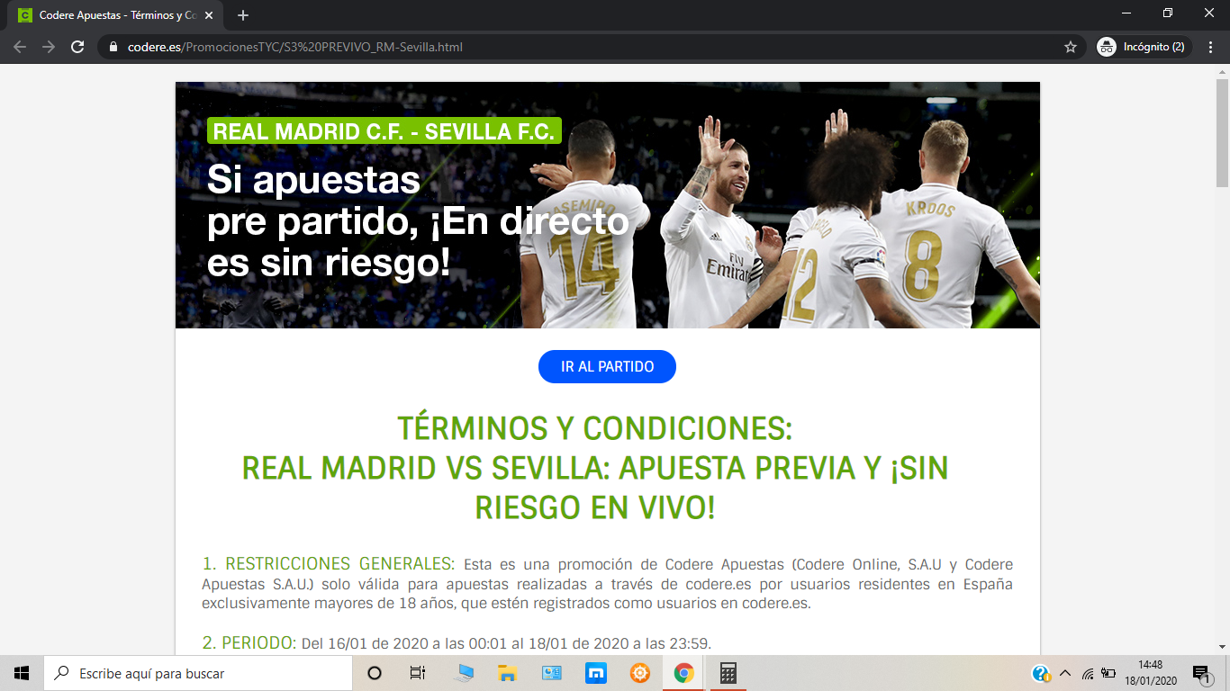Open the Action Center notifications icon
The image size is (1230, 691).
point(1201,673)
